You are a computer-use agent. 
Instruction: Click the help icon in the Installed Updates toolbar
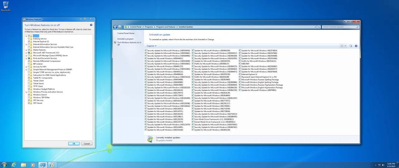pos(356,46)
